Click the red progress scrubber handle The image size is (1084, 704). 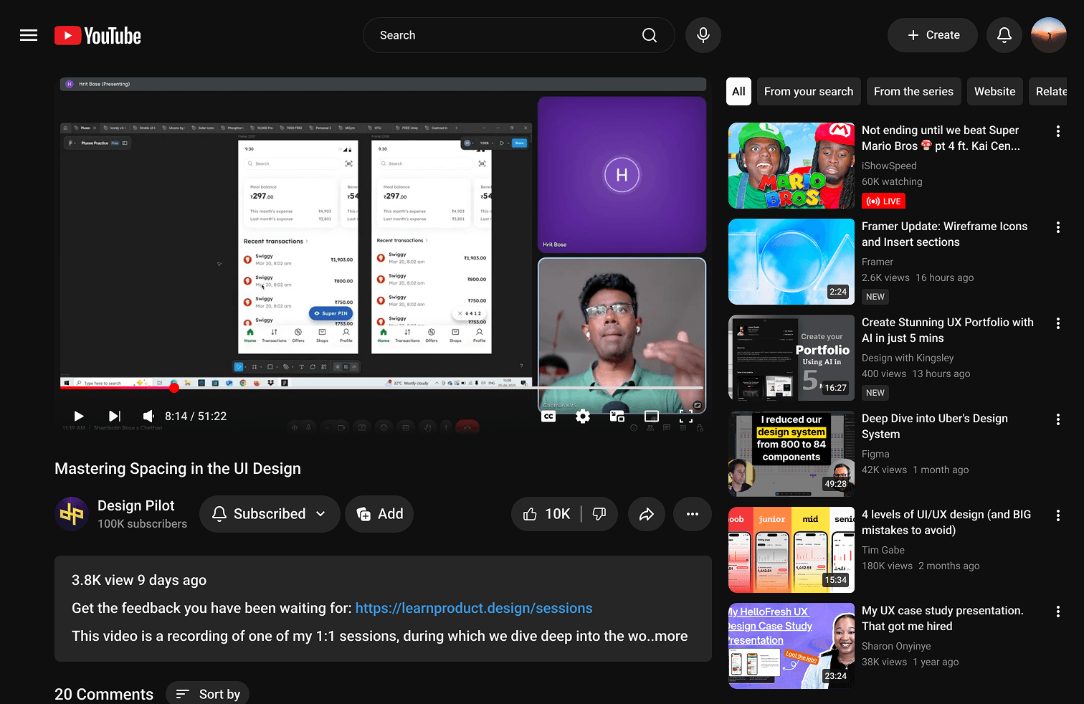[x=174, y=388]
